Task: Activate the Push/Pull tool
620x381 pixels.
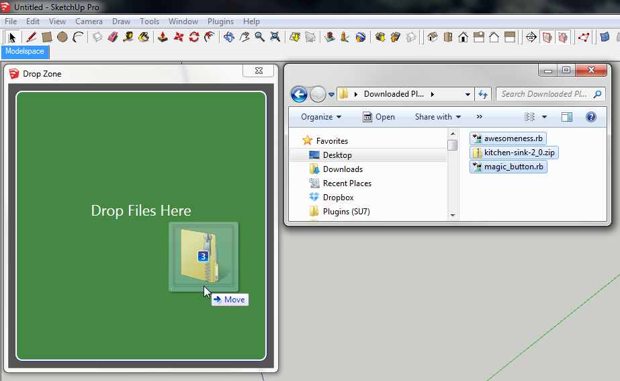Action: pos(163,37)
